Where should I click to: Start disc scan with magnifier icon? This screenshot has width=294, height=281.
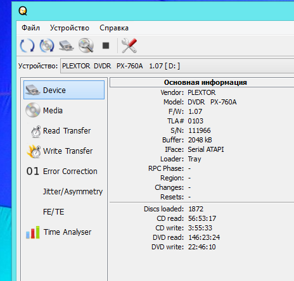[x=86, y=45]
